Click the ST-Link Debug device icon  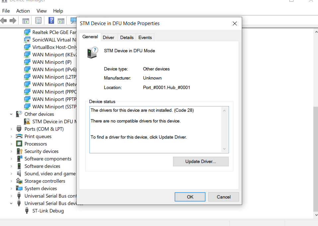tap(27, 211)
